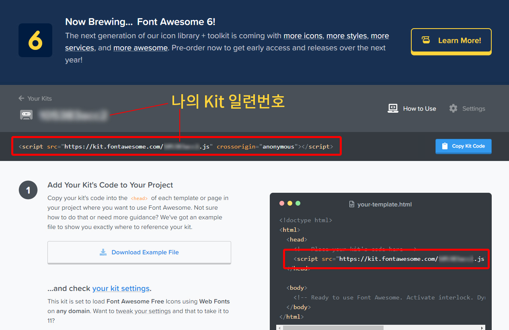
Task: Click the yellow dot in code window
Action: point(290,203)
